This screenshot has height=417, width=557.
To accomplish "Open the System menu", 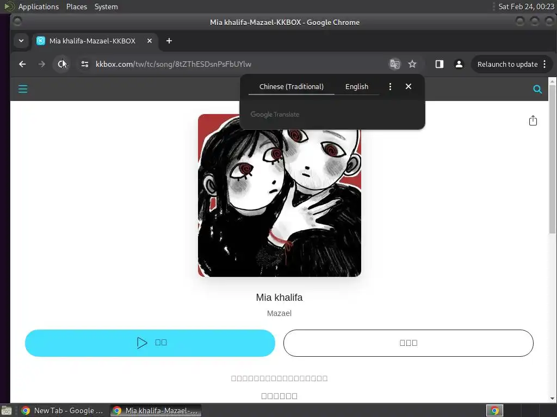I will (x=106, y=7).
